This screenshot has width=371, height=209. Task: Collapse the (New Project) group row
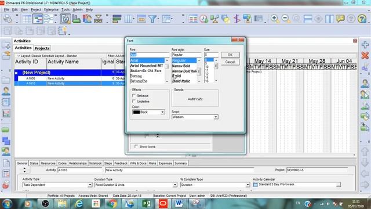(x=16, y=73)
